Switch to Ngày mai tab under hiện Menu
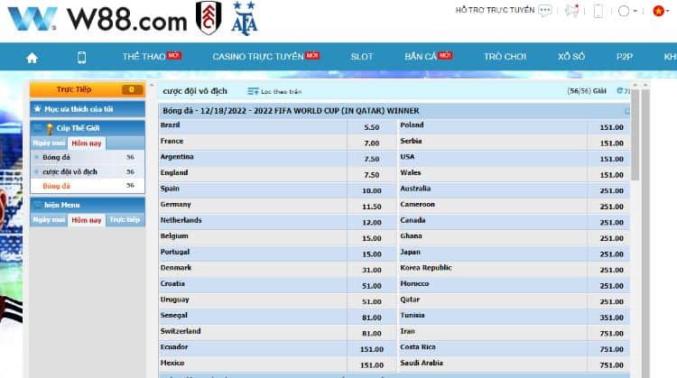Viewport: 677px width, 378px height. tap(49, 219)
